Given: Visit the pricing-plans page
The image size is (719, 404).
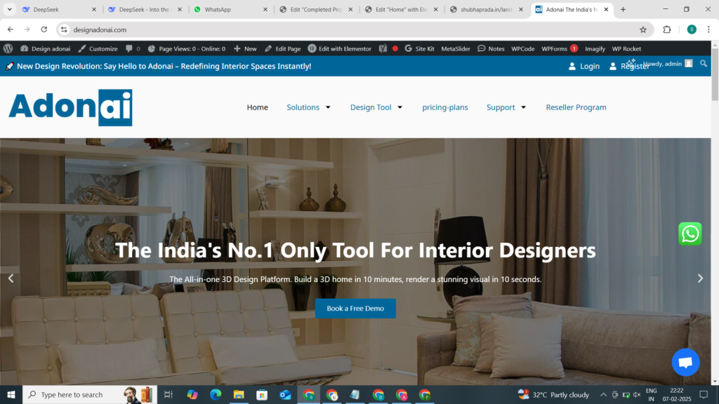Looking at the screenshot, I should 445,107.
